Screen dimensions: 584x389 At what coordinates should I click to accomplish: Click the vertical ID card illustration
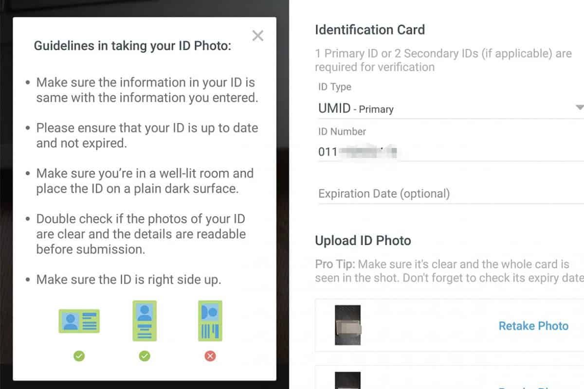(145, 320)
